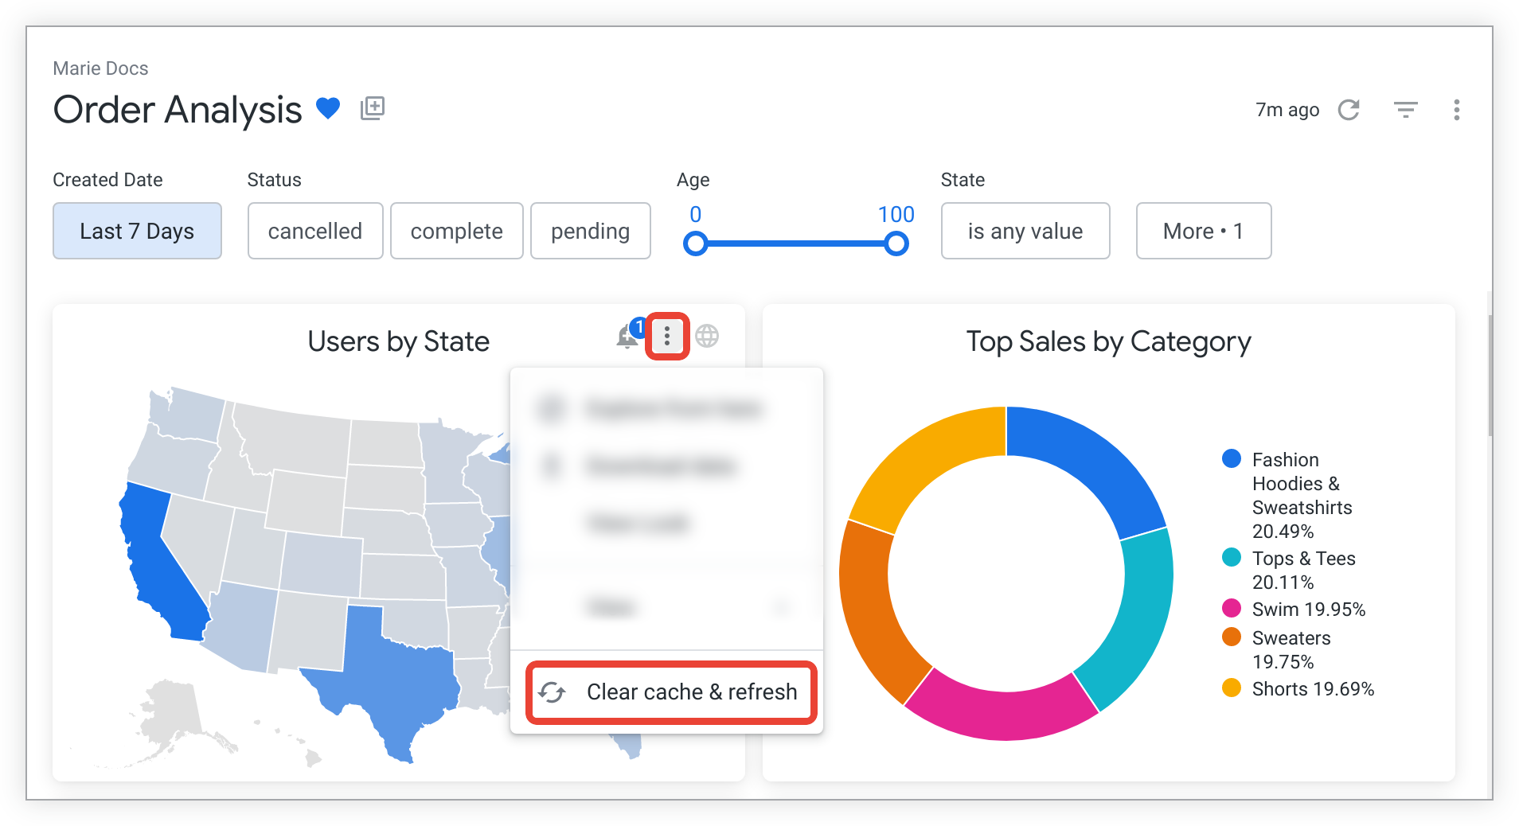Open the dashboard filters icon
1519x826 pixels.
click(x=1405, y=110)
